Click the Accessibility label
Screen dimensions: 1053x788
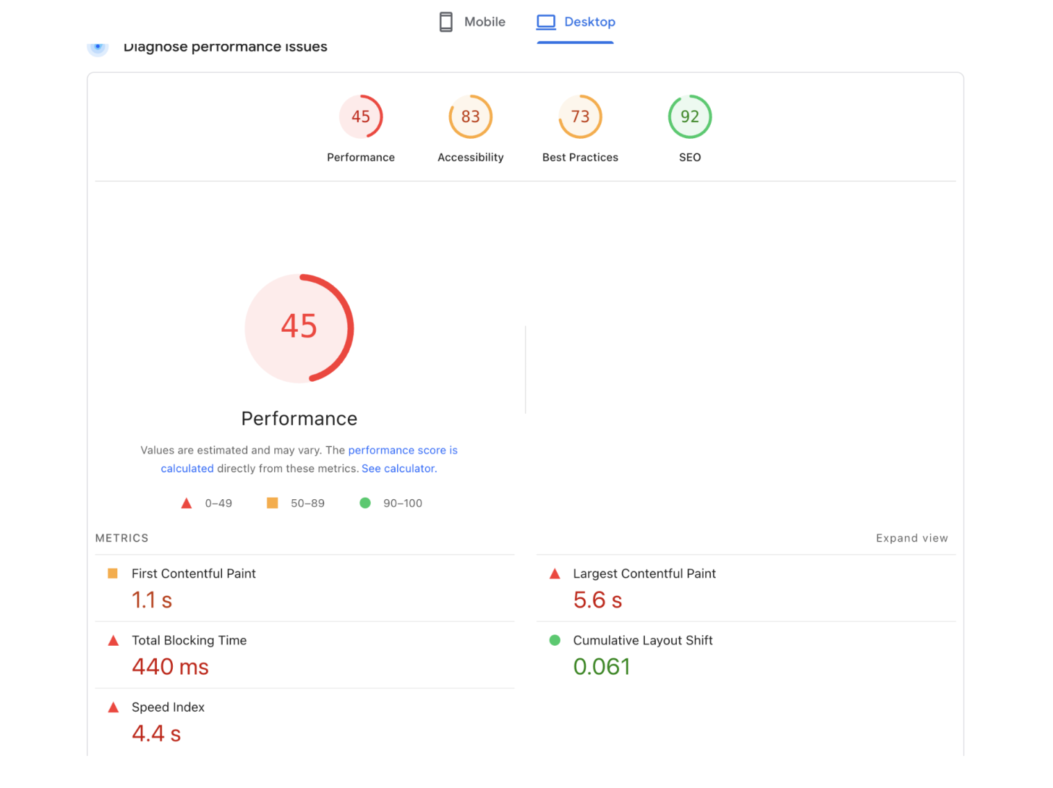471,158
